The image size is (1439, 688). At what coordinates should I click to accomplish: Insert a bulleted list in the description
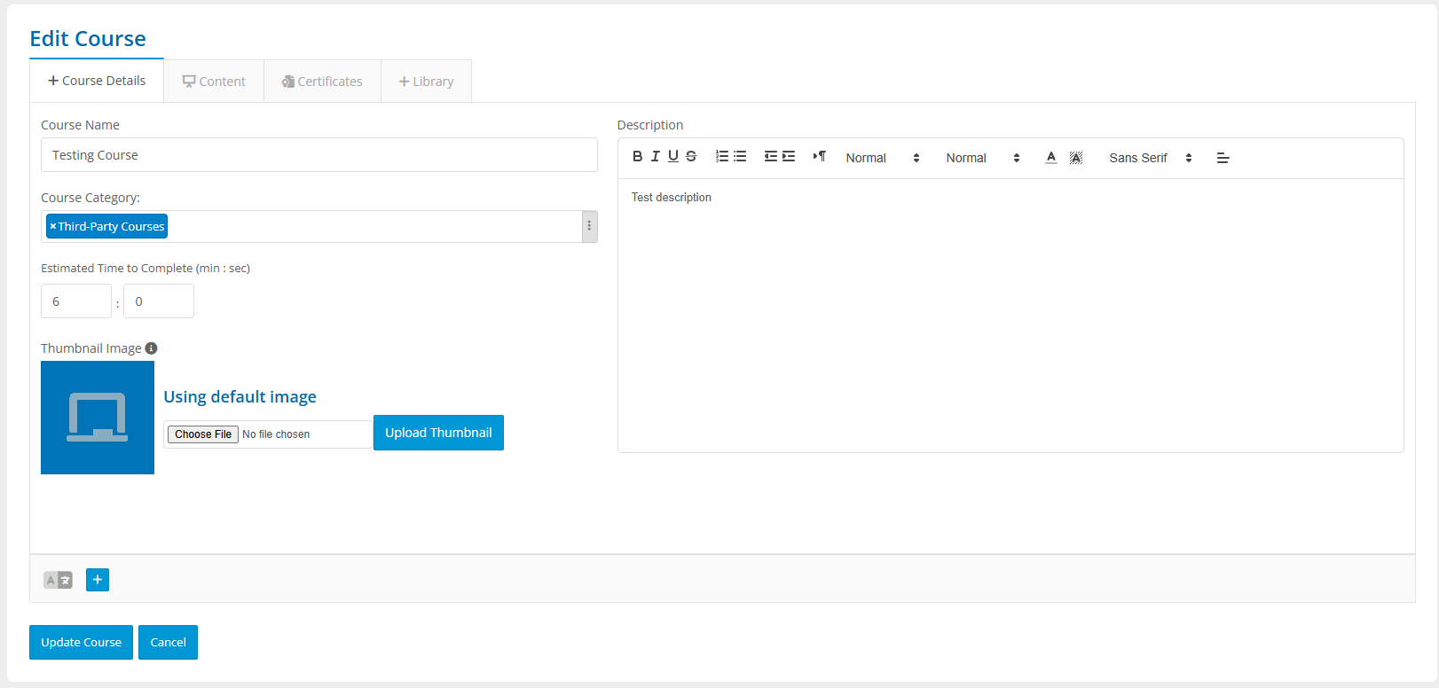(740, 157)
